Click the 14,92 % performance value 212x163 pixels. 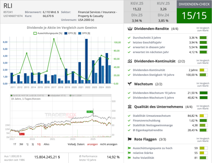(x=113, y=157)
